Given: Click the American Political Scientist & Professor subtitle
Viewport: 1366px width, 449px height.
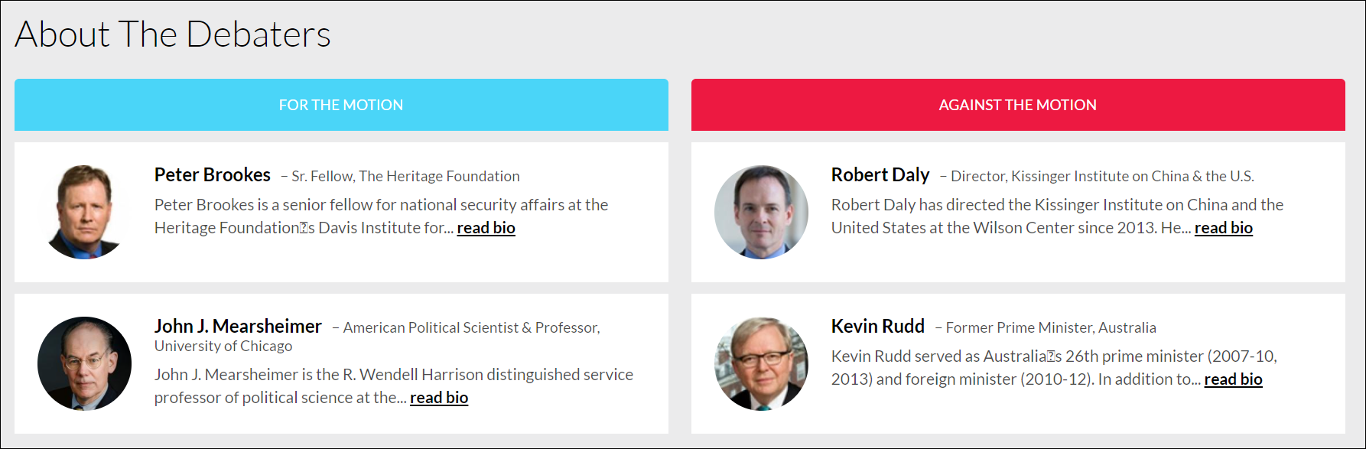Looking at the screenshot, I should 471,328.
